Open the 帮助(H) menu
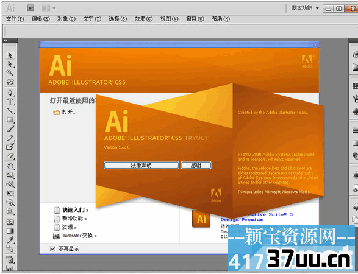Screen dimensions: 358x274 (221, 19)
